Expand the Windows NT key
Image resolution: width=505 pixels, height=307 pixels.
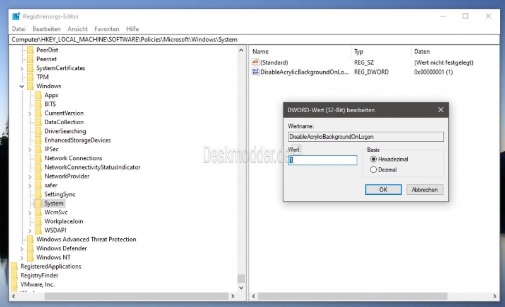(21, 257)
